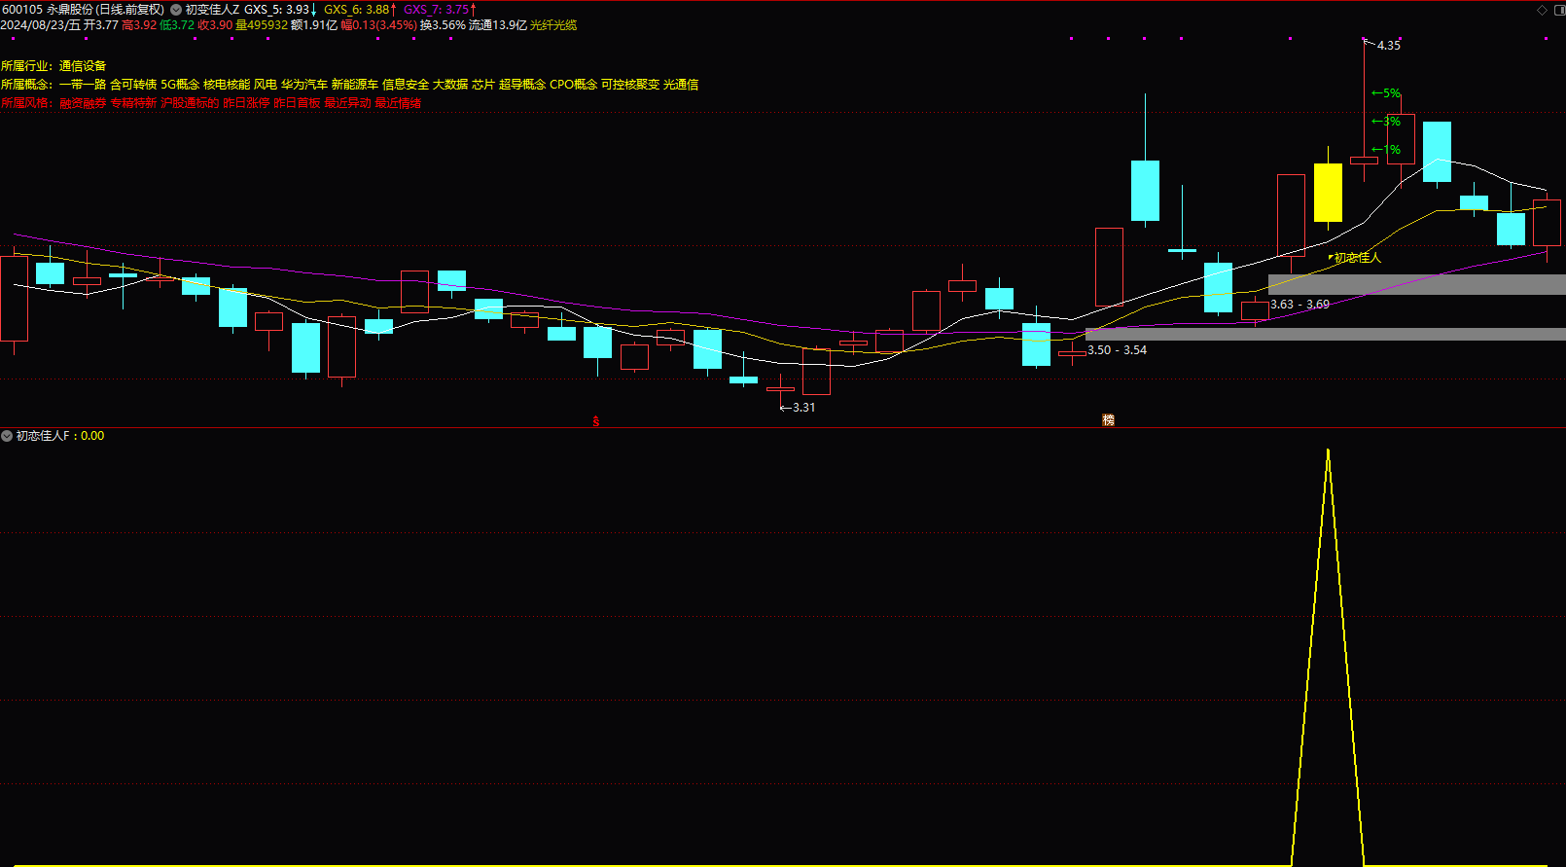
Task: Click the 3.31 low price label
Action: [x=804, y=408]
